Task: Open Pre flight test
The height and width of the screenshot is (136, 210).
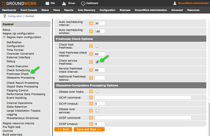Action: click(x=12, y=127)
